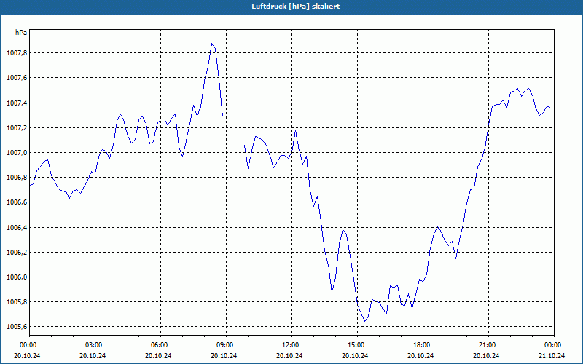Click the curve's lowest point after 15:00
Image resolution: width=583 pixels, height=364 pixels.
pos(365,321)
